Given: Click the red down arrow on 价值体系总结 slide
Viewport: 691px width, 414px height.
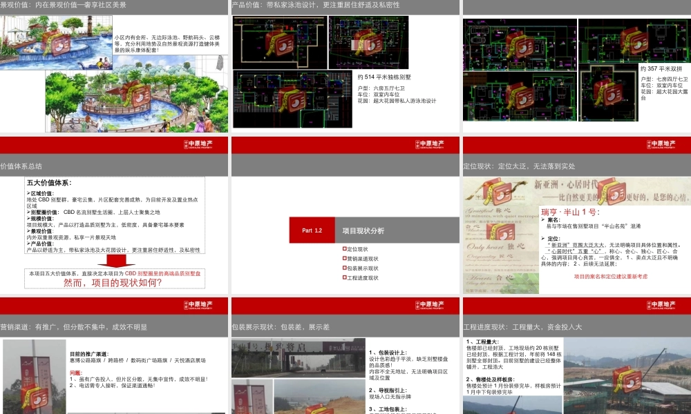Looking at the screenshot, I should [116, 260].
